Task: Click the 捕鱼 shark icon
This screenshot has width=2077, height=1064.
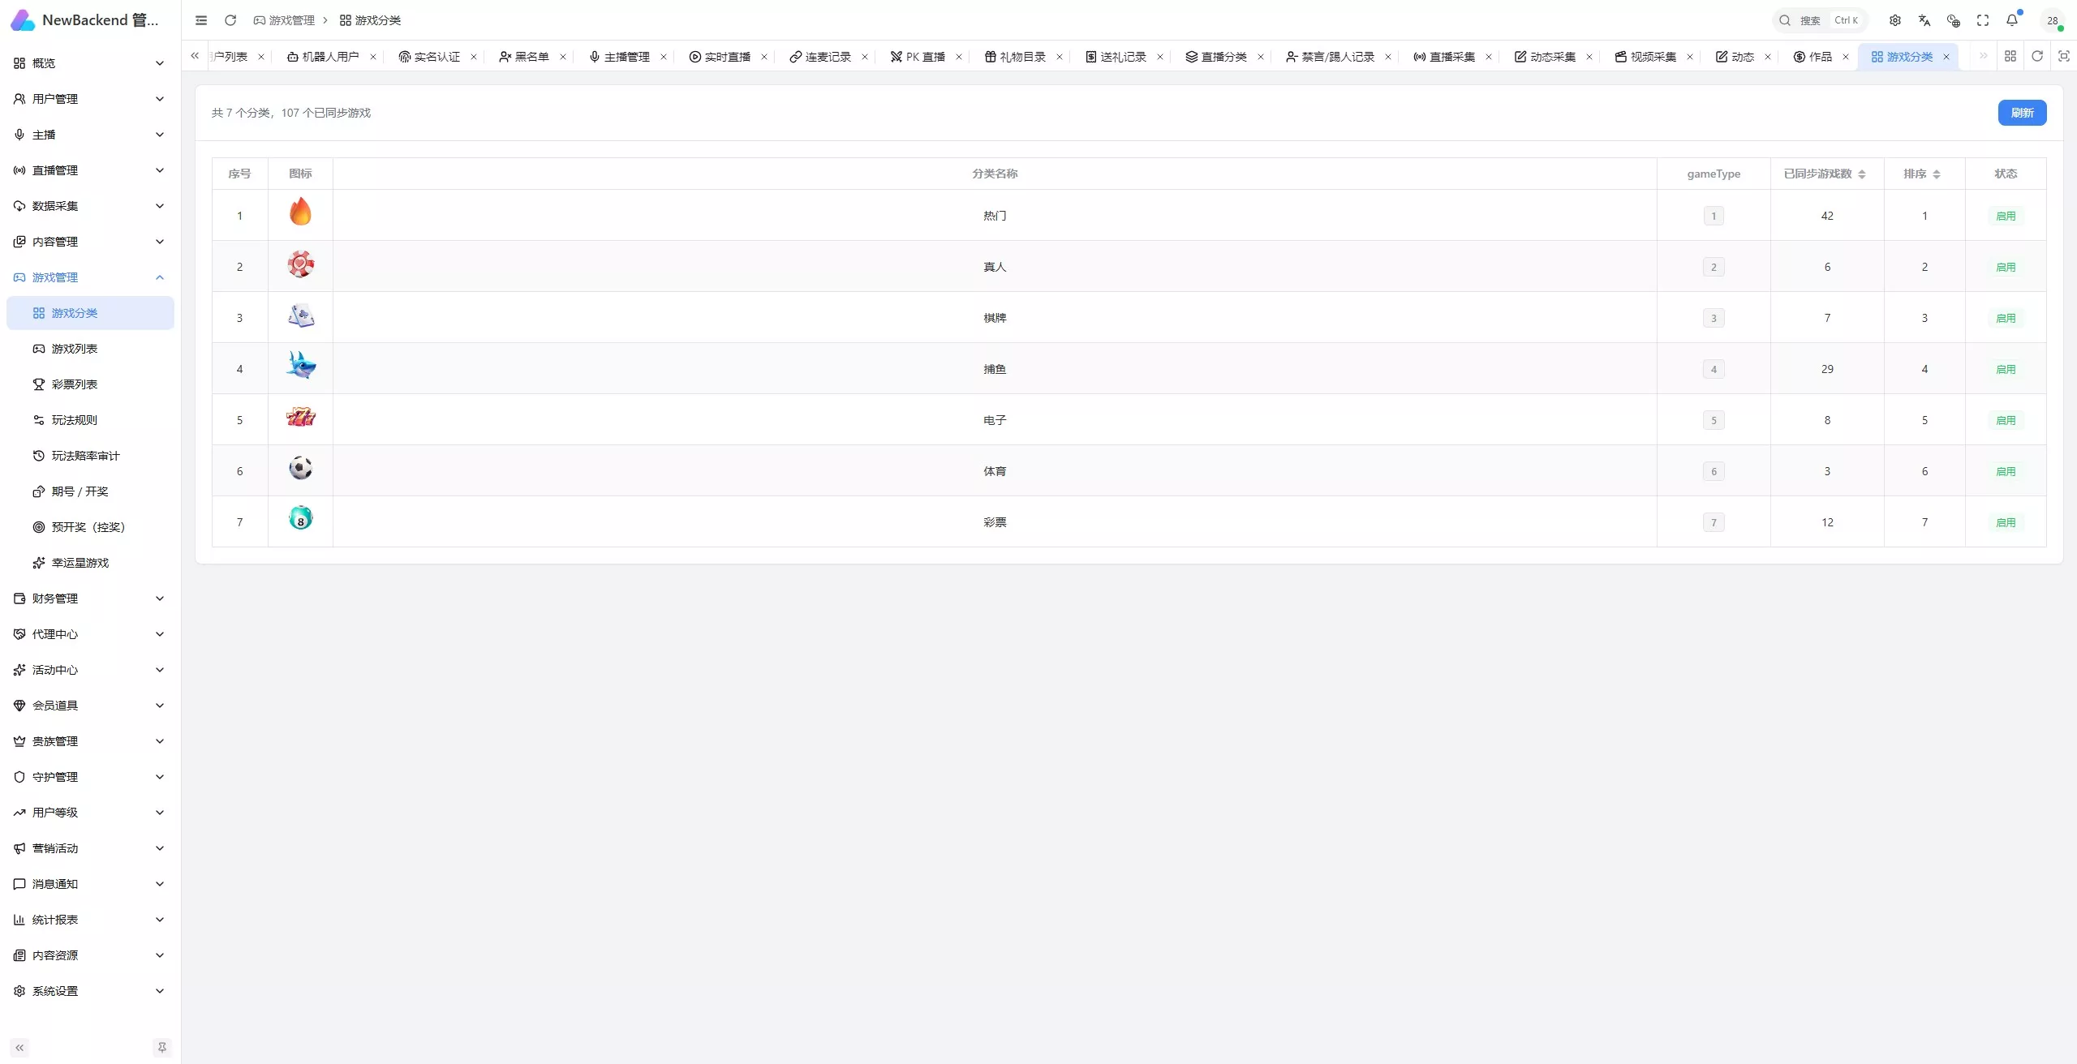Action: coord(300,366)
